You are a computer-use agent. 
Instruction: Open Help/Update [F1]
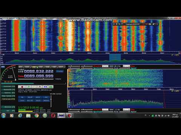8,96
